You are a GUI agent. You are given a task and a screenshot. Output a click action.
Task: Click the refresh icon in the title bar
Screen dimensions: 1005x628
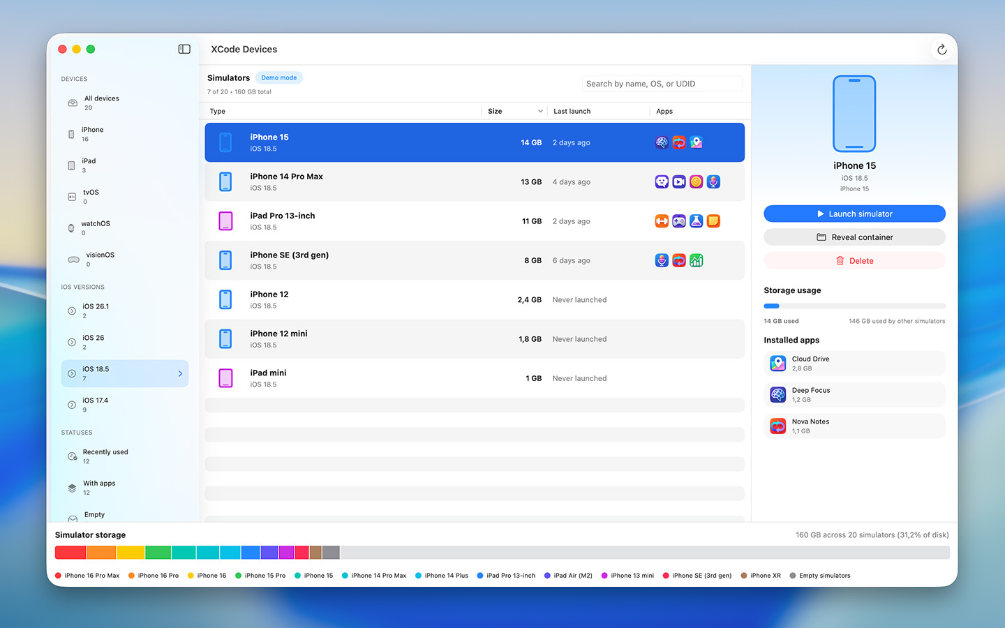point(941,49)
